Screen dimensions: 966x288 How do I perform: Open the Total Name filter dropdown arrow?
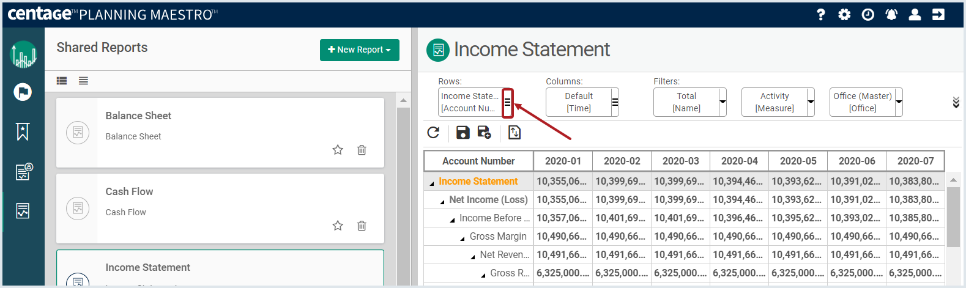click(x=723, y=102)
